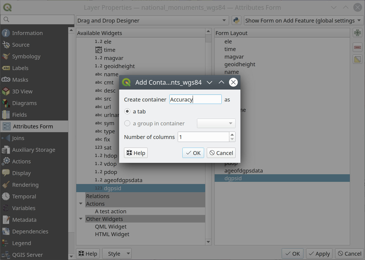Open the Python init code editor icon
This screenshot has height=260, width=365.
click(236, 20)
